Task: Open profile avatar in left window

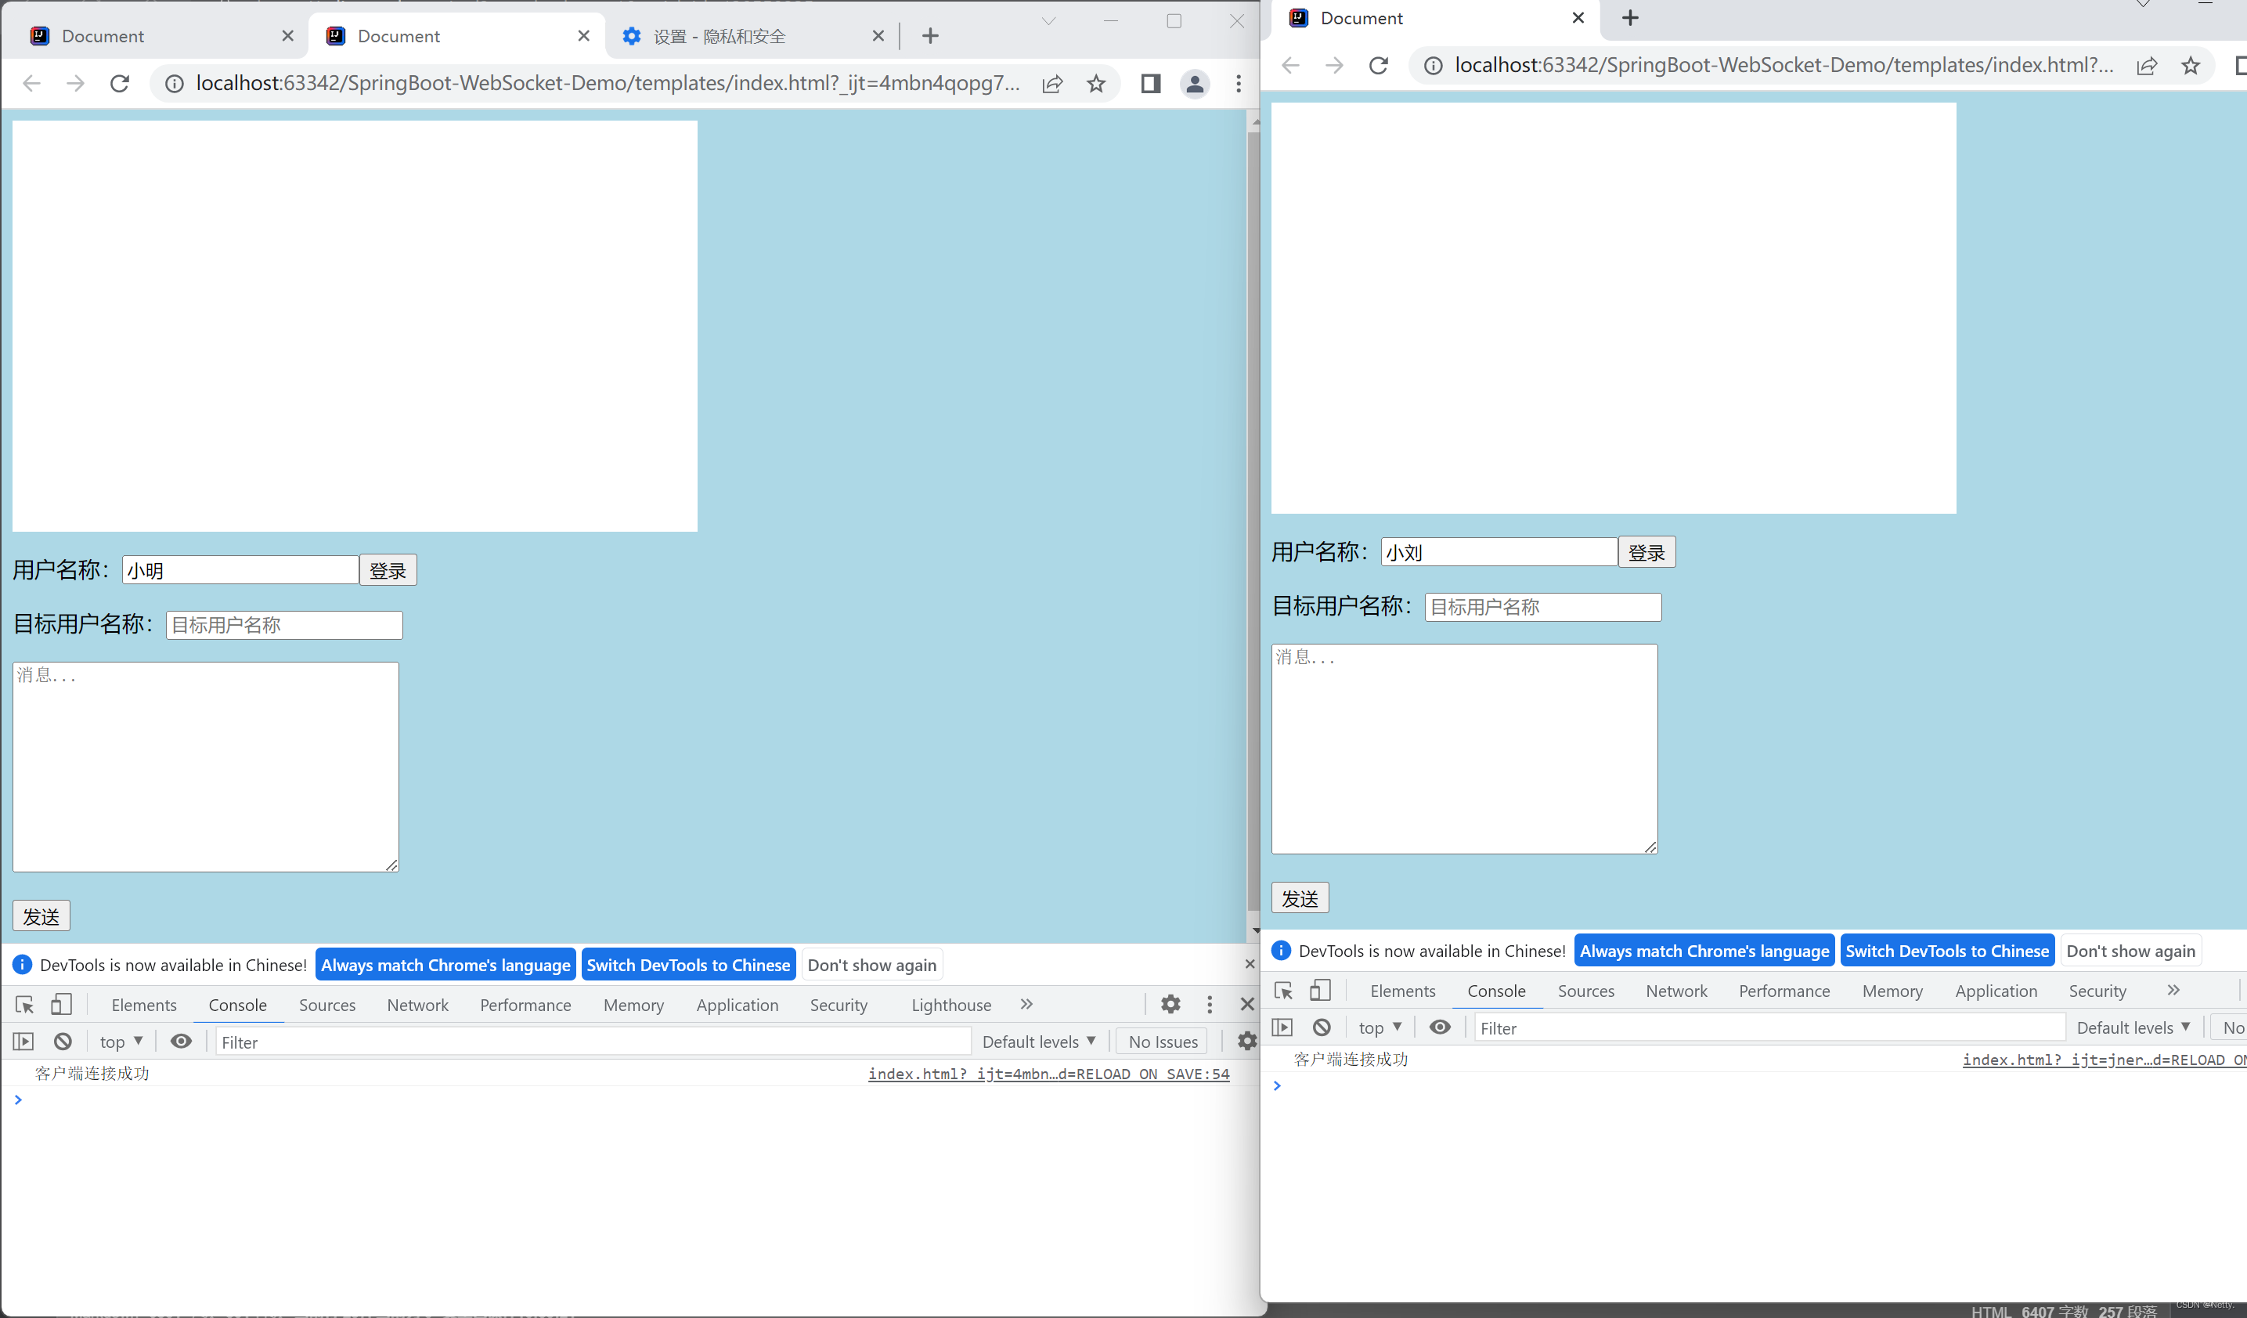Action: [x=1195, y=84]
